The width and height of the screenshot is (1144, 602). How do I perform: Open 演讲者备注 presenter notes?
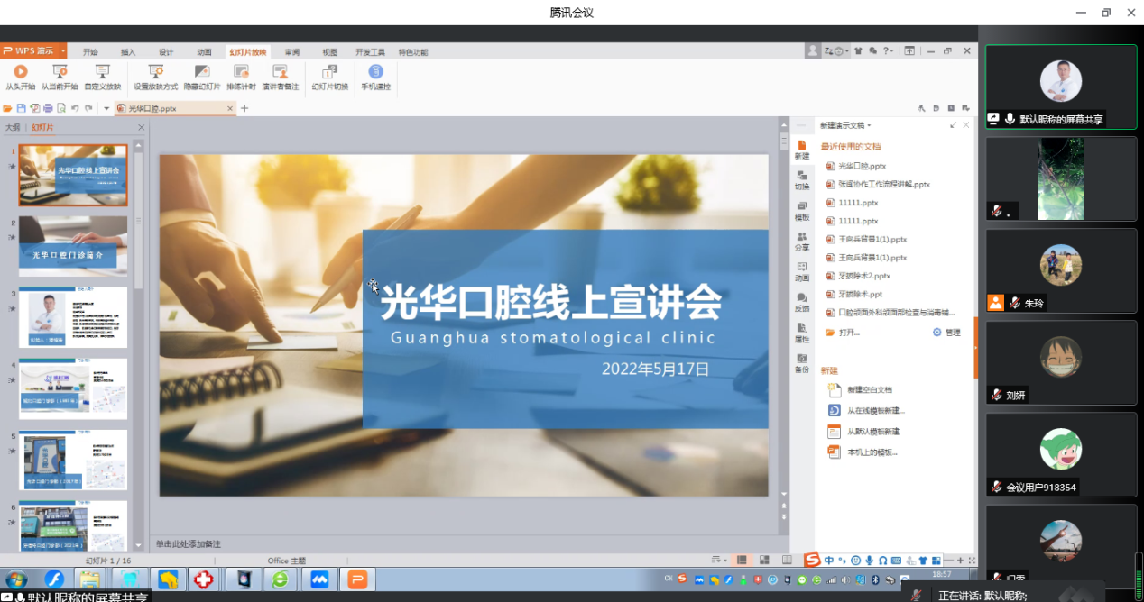click(280, 72)
